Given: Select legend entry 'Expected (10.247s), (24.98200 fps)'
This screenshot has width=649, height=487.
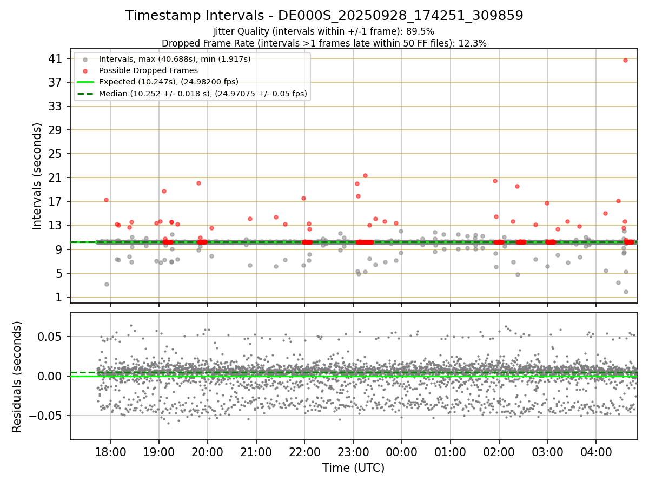Looking at the screenshot, I should [169, 82].
